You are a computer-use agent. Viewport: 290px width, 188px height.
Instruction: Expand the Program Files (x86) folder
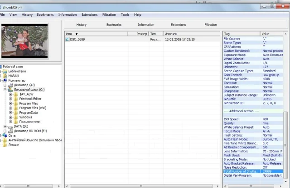[10, 108]
